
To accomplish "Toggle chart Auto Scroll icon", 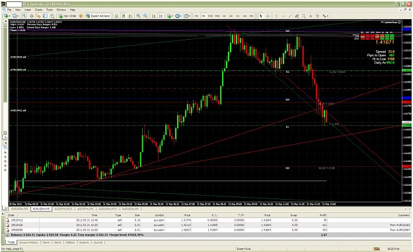I will click(x=153, y=16).
